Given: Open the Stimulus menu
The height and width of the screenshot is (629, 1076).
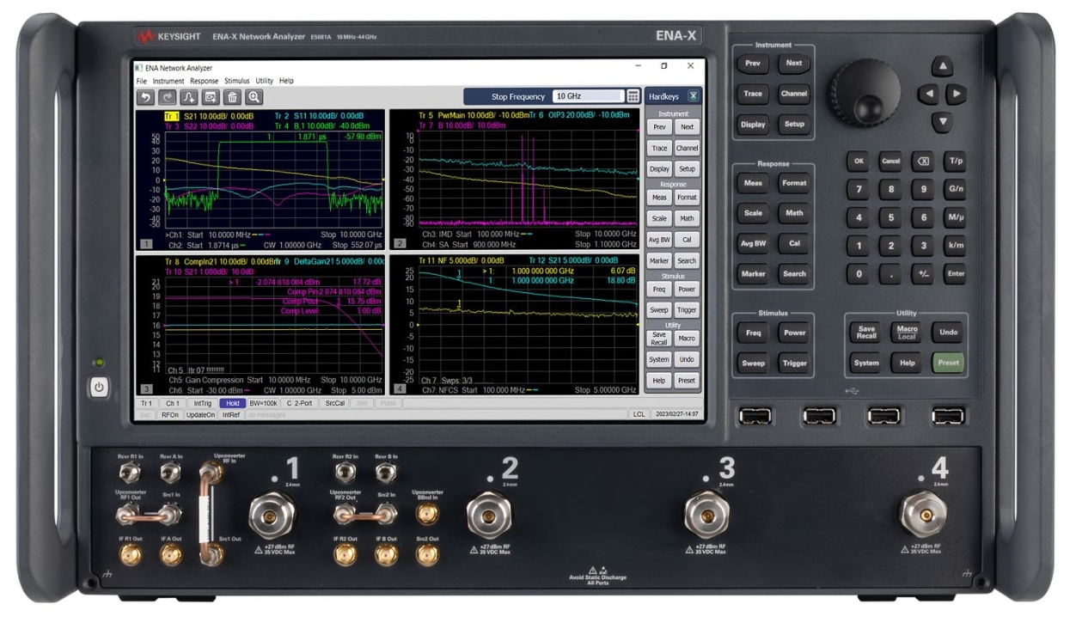Looking at the screenshot, I should 237,81.
